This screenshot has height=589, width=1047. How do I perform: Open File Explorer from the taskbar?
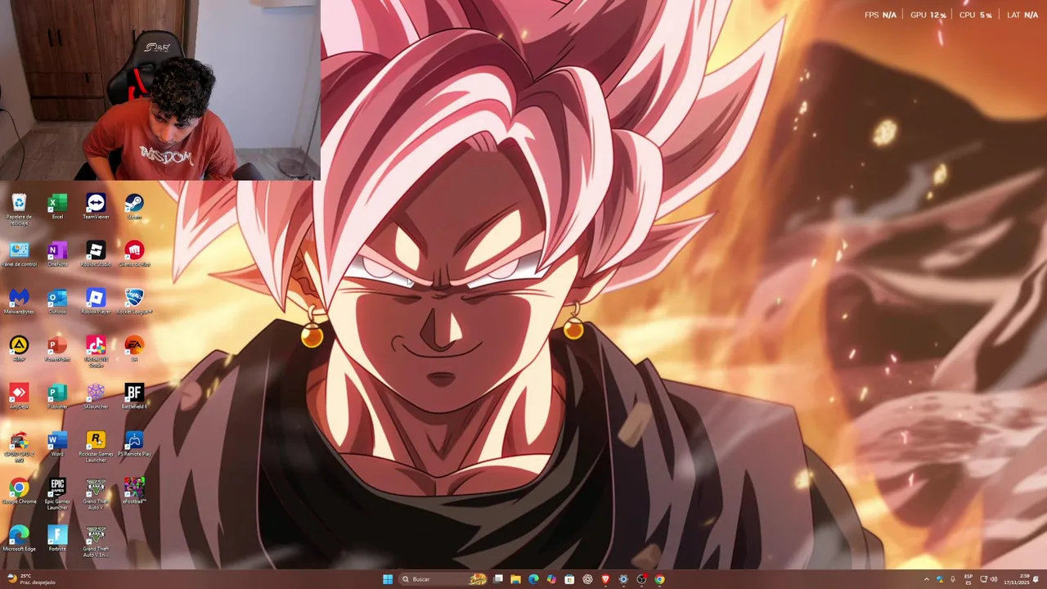(x=515, y=579)
